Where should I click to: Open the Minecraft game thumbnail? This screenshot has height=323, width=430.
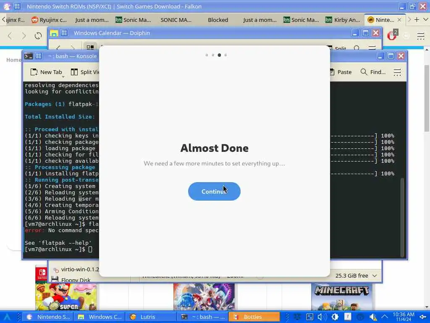click(x=342, y=297)
